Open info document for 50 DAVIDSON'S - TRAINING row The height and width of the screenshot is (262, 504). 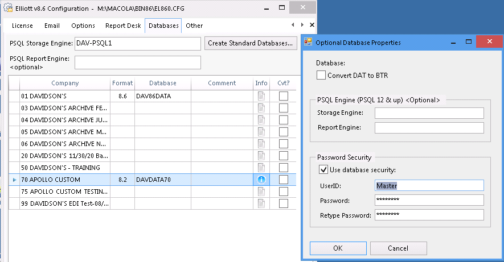[261, 168]
